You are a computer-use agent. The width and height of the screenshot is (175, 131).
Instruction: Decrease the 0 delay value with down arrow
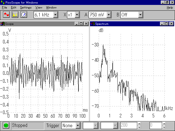[164, 127]
